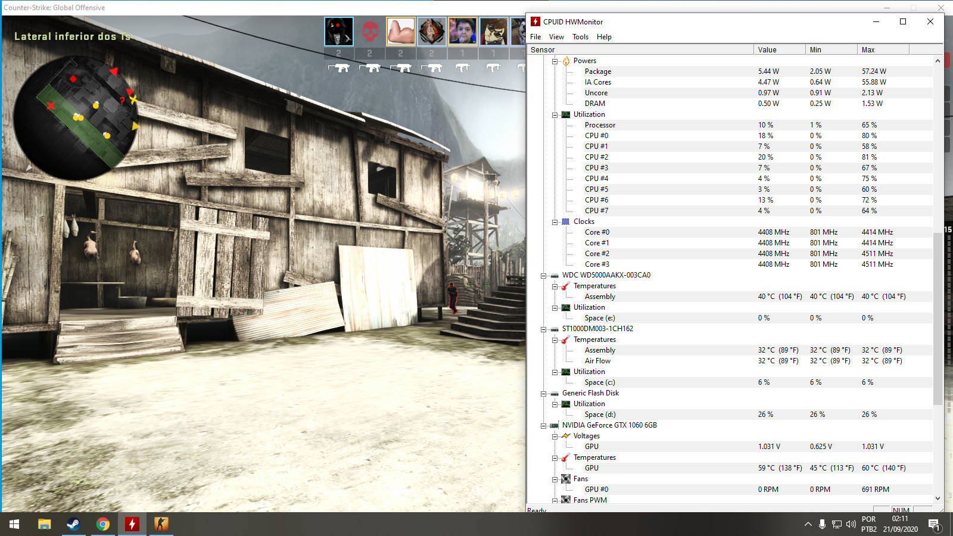The image size is (953, 536).
Task: Switch to HWMonitor via taskbar icon
Action: coord(132,524)
